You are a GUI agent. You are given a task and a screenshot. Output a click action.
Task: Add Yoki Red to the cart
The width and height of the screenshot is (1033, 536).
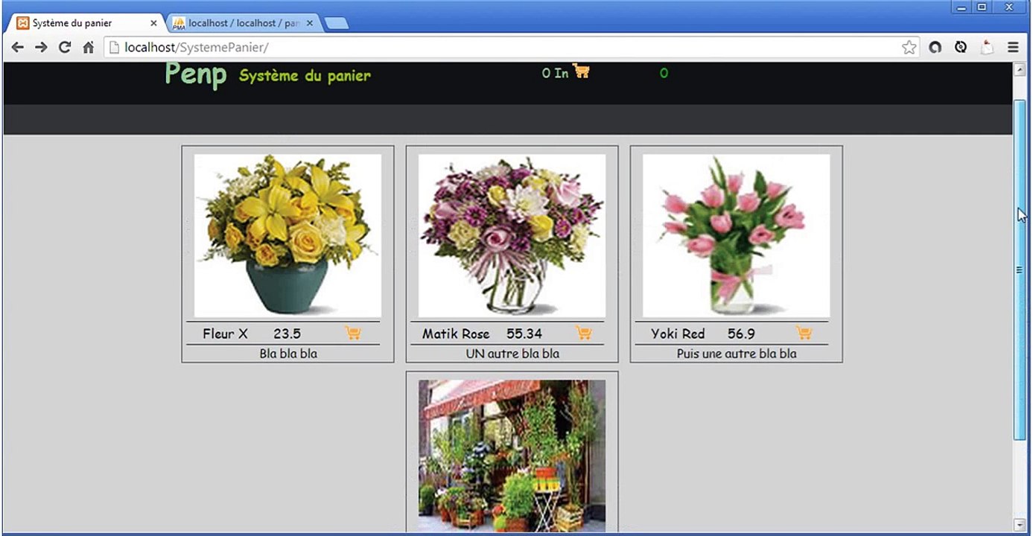[x=804, y=333]
